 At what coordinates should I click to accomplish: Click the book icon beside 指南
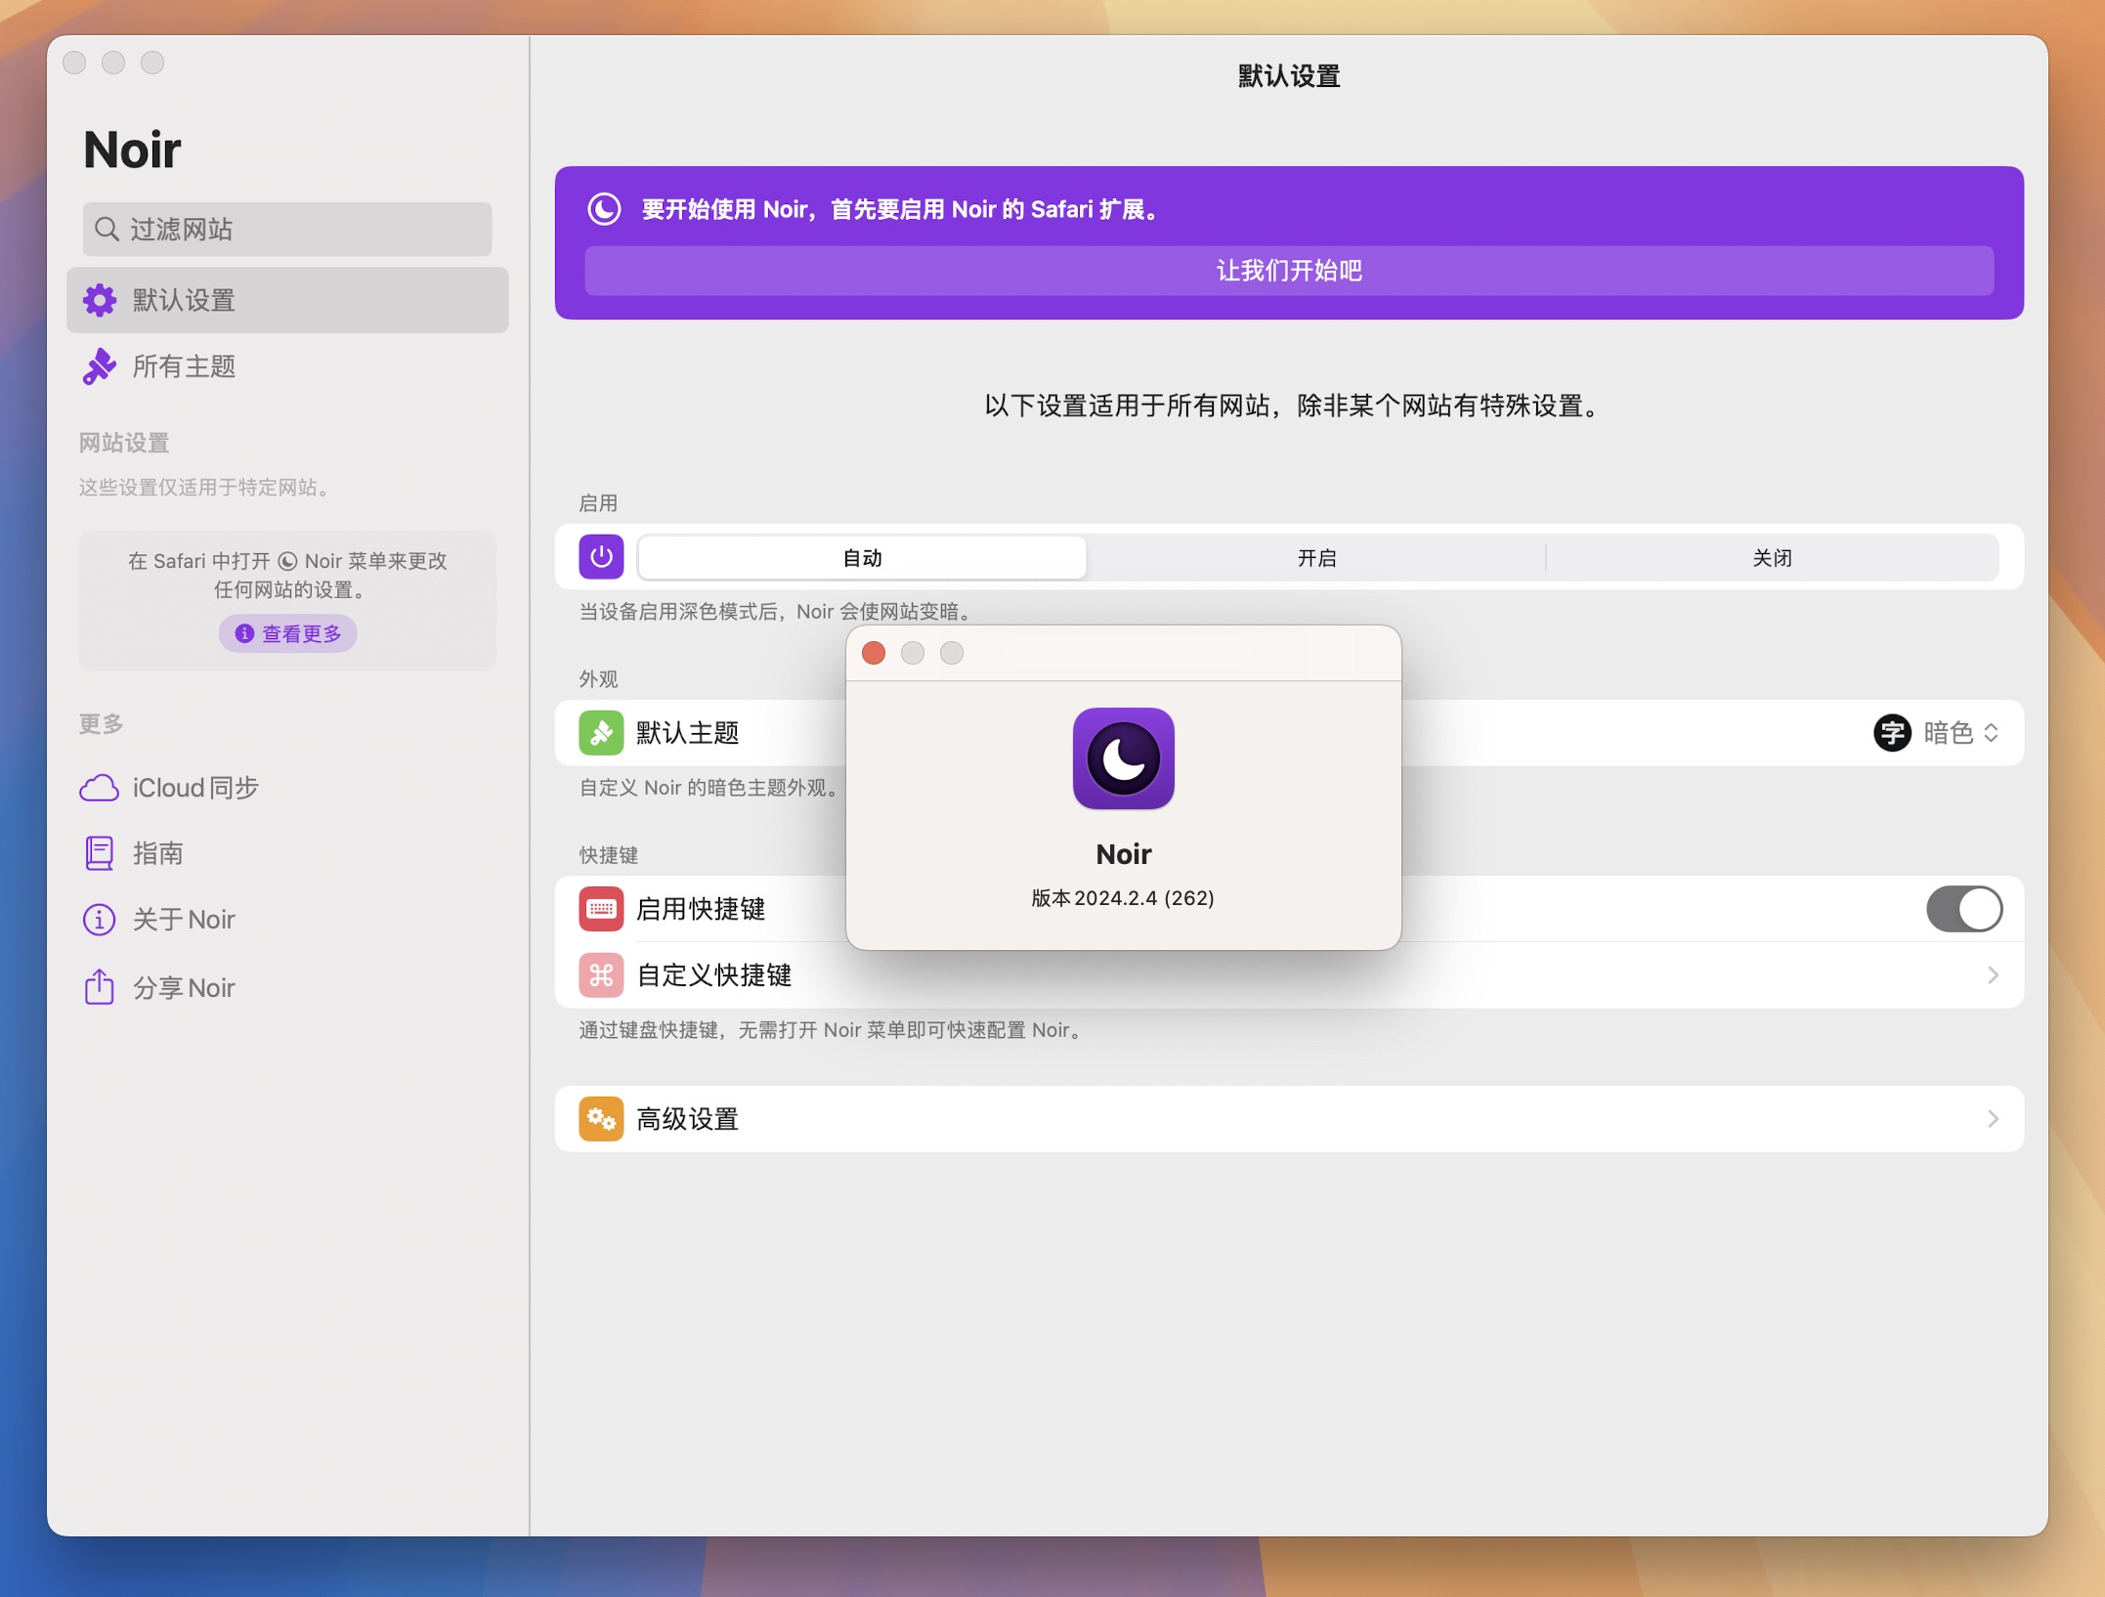pos(99,853)
